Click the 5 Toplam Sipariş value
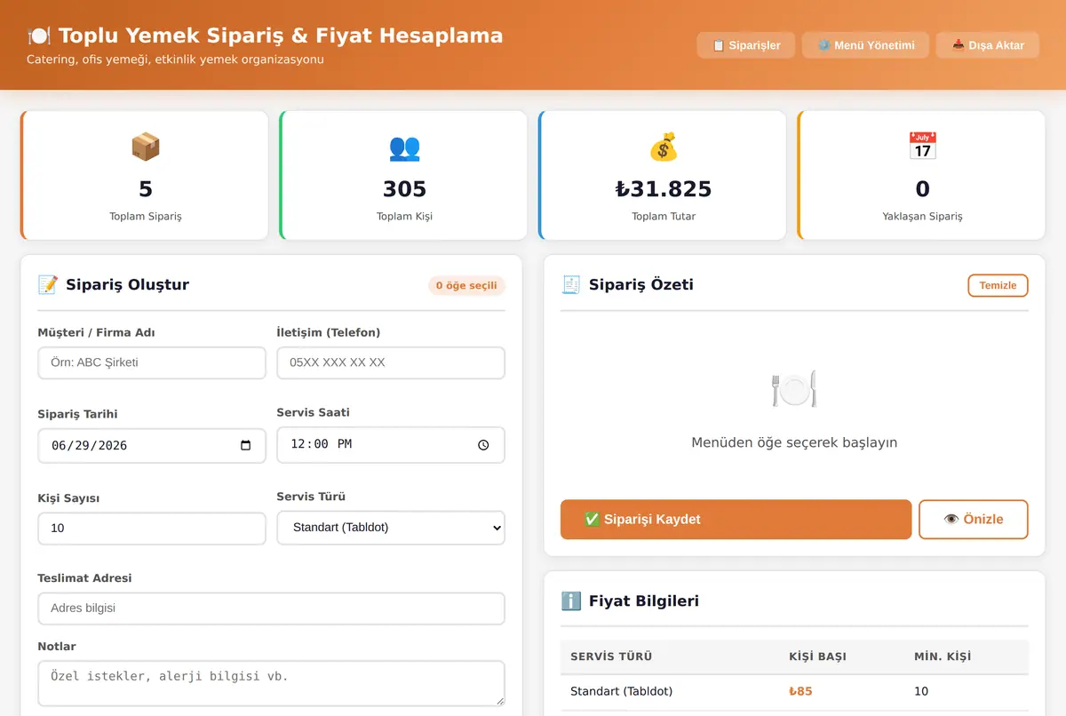 pos(146,188)
